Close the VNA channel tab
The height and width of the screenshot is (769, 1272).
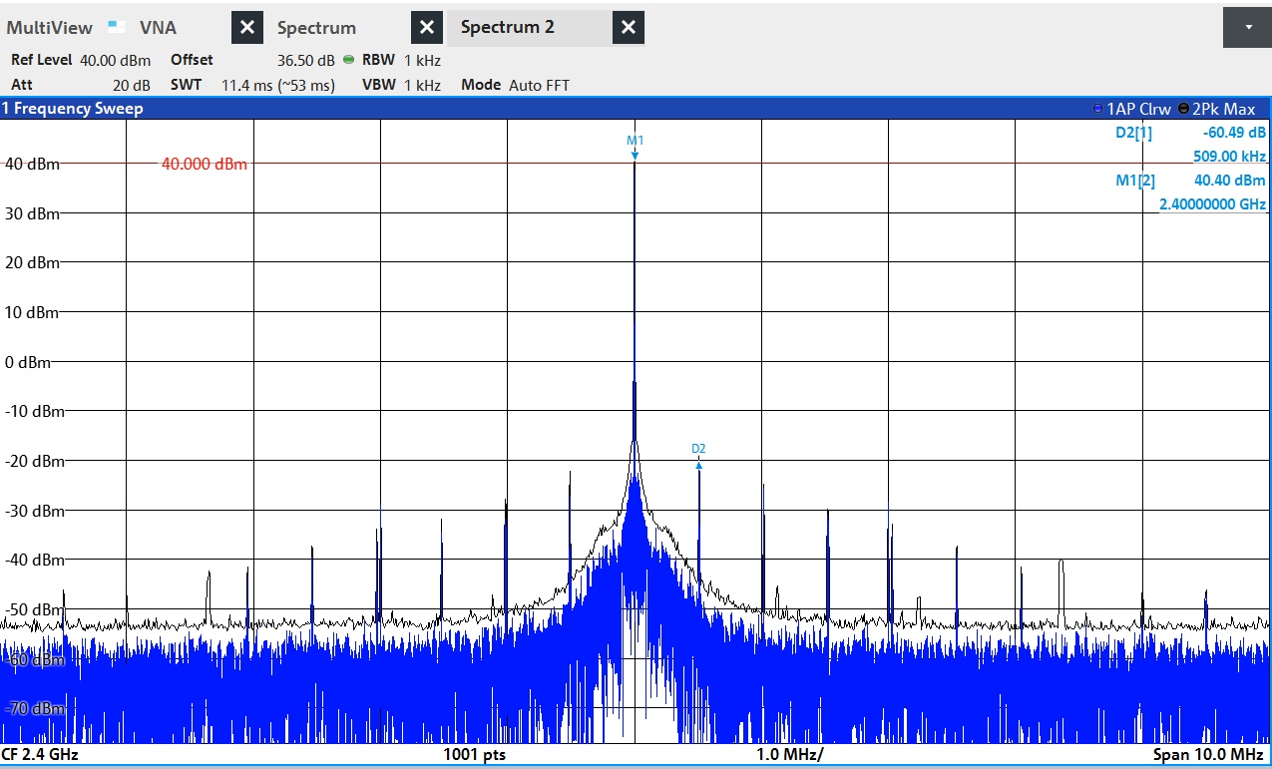click(247, 28)
